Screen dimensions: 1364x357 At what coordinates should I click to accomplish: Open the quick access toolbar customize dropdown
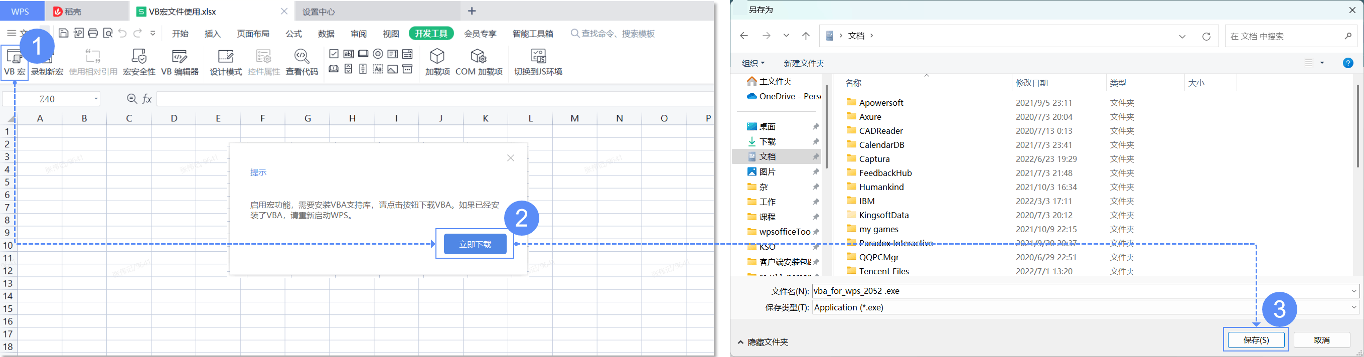[x=153, y=33]
